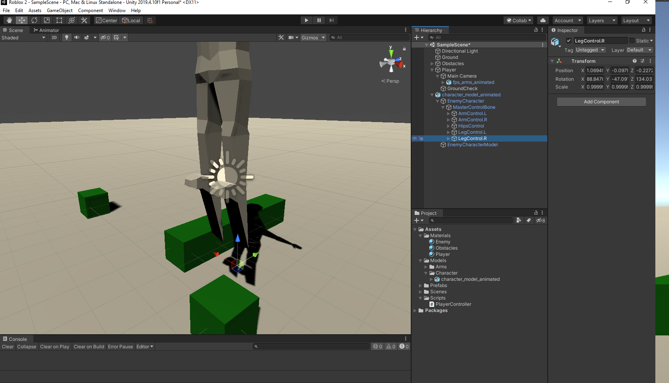The width and height of the screenshot is (669, 383).
Task: Open the custom editor tools button
Action: point(84,20)
